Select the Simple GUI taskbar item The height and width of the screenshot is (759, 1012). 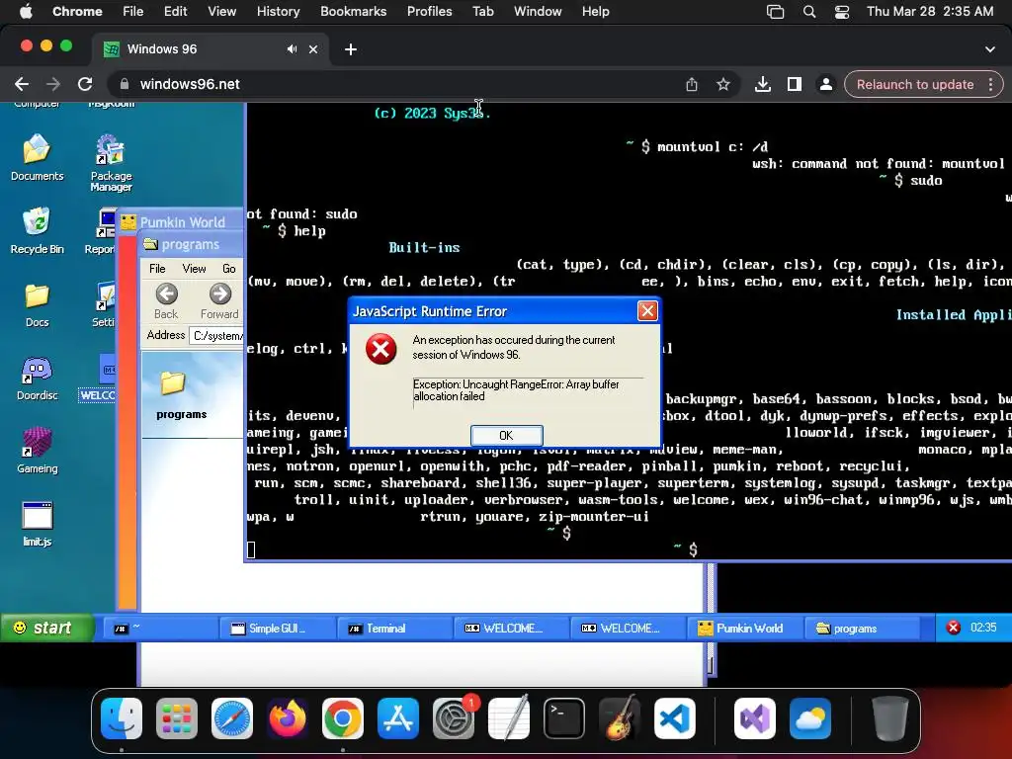coord(277,628)
